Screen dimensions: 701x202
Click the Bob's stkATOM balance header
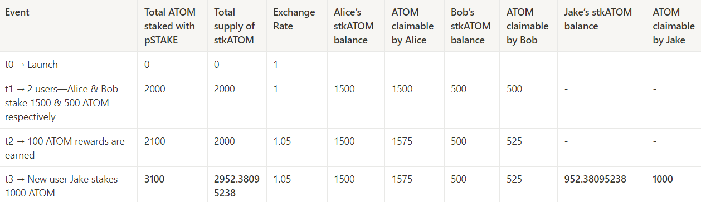click(471, 26)
